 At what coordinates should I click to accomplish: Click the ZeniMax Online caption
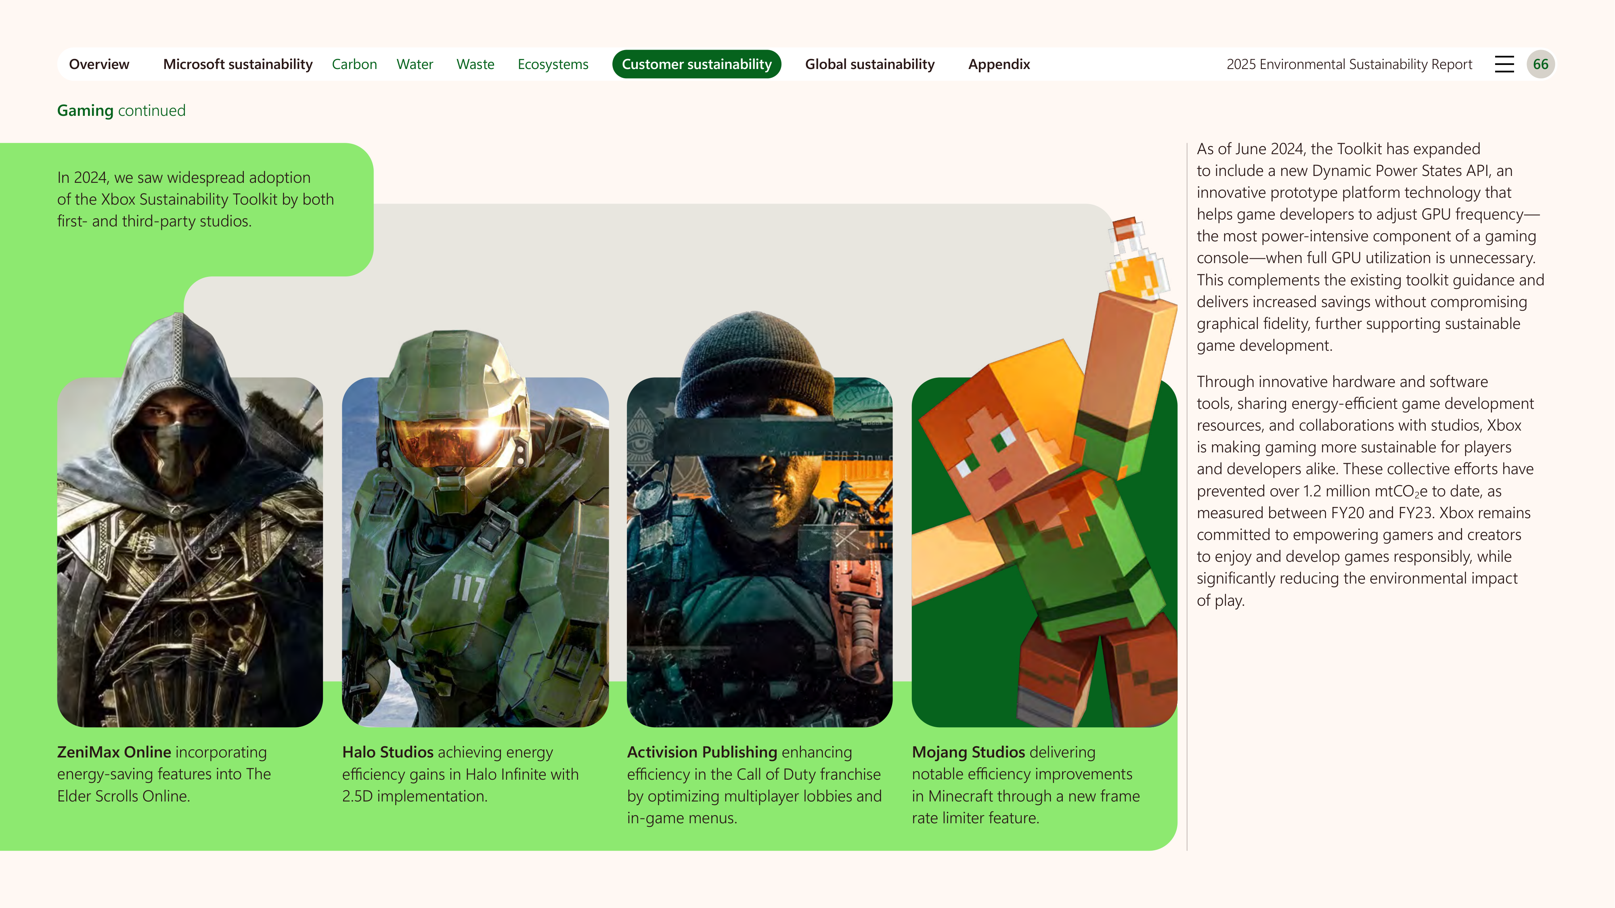[164, 774]
